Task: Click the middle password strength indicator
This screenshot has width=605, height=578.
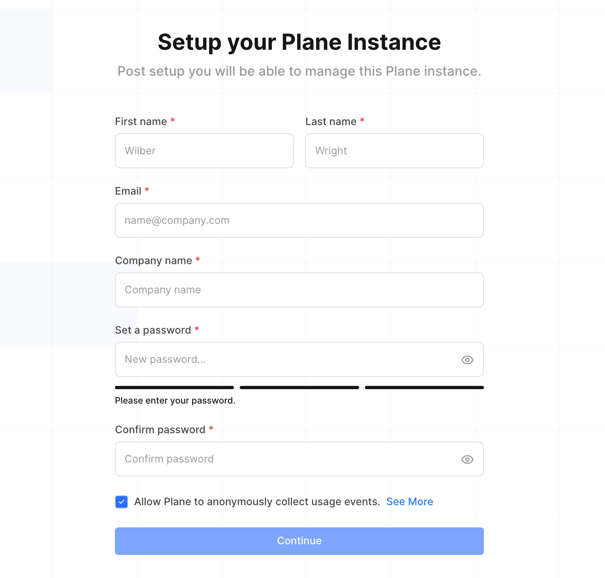Action: pos(299,387)
